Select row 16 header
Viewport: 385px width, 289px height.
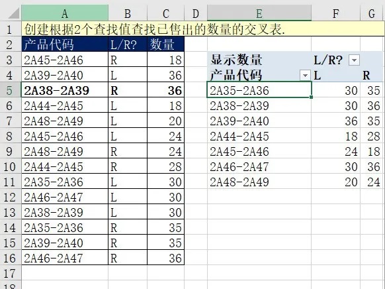(11, 258)
